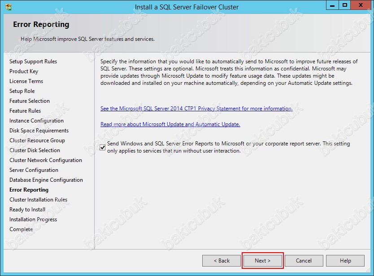374x276 pixels.
Task: Select Database Engine Configuration step
Action: pyautogui.click(x=46, y=180)
